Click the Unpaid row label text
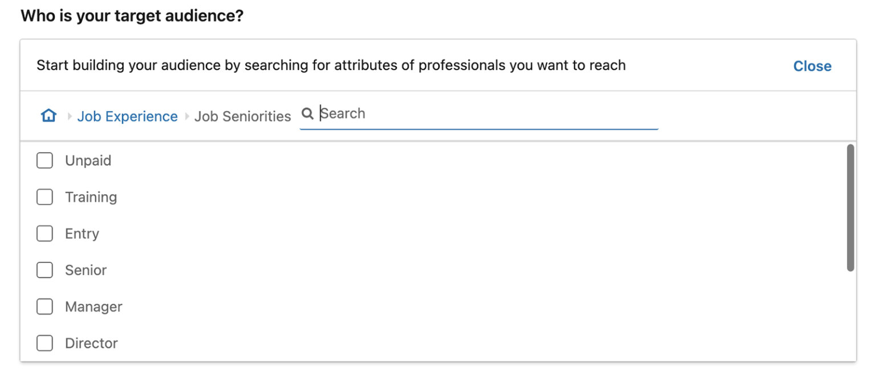Viewport: 876px width, 373px height. pyautogui.click(x=88, y=160)
